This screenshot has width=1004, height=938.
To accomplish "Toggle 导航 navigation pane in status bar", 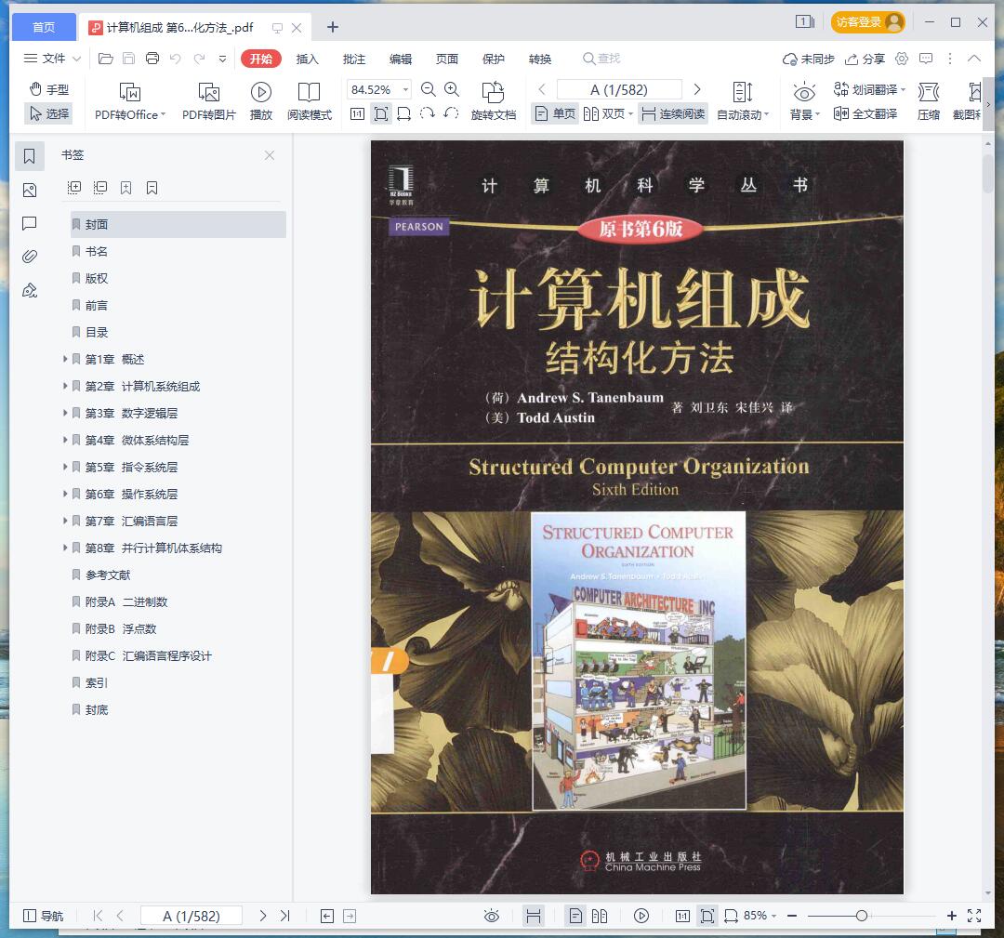I will tap(43, 916).
